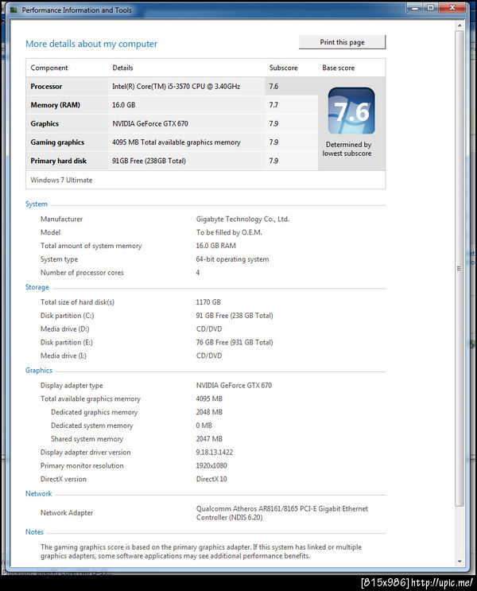Click the scrollbar down arrow
Viewport: 477px width, 591px height.
pyautogui.click(x=460, y=562)
